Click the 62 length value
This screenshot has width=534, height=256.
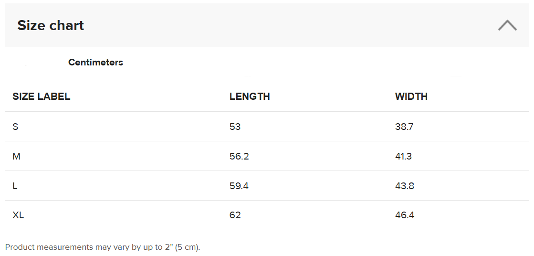pyautogui.click(x=235, y=215)
